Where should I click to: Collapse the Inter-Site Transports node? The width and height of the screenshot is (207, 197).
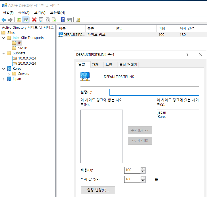4,38
